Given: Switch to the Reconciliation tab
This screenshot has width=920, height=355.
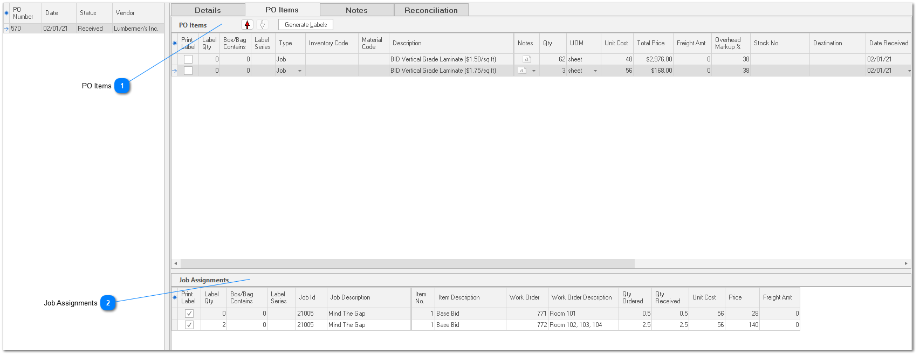Looking at the screenshot, I should tap(431, 10).
